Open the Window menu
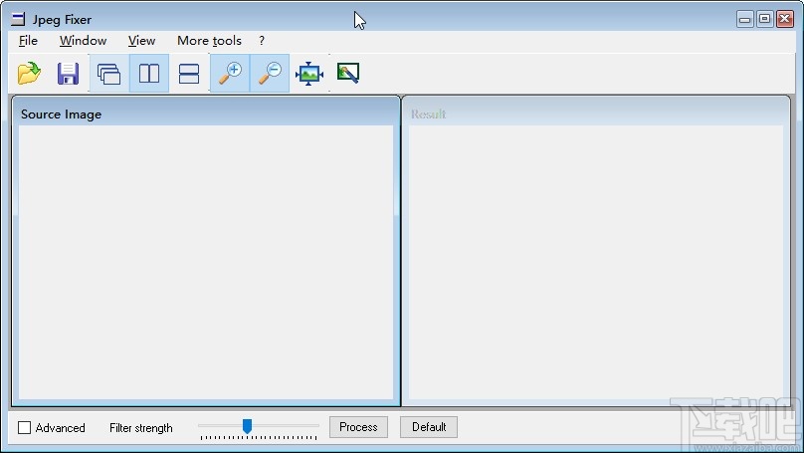This screenshot has height=453, width=804. tap(83, 41)
